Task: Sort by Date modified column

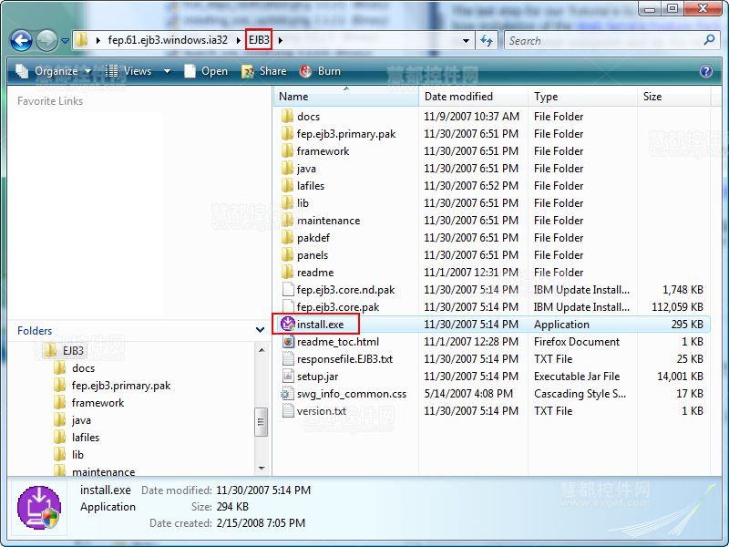Action: tap(473, 97)
